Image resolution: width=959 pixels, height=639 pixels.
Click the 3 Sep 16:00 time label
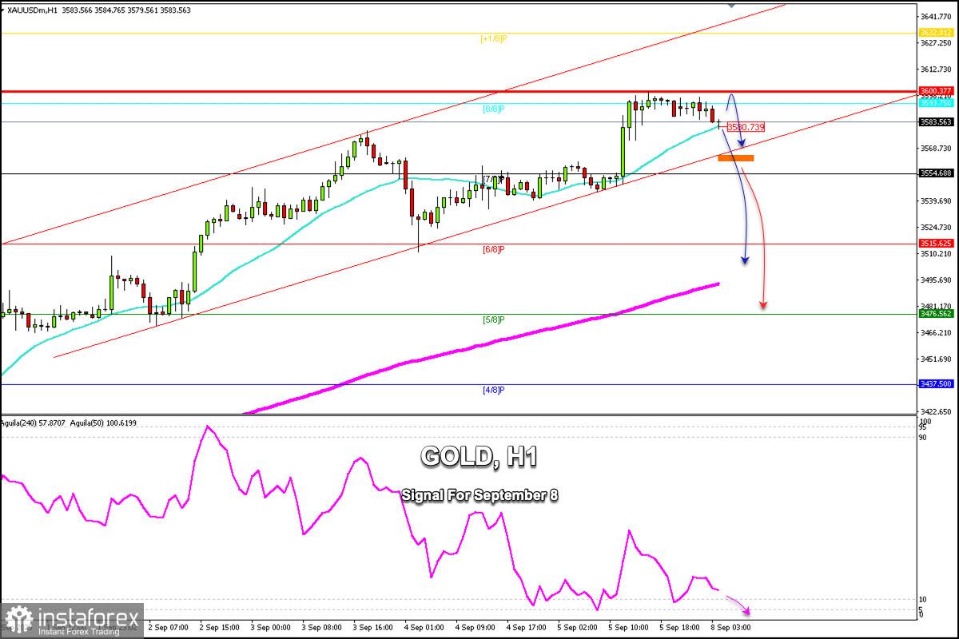(x=372, y=627)
